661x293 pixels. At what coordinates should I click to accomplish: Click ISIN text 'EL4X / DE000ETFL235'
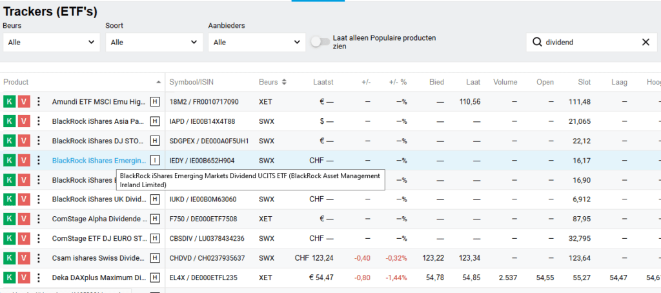[205, 278]
